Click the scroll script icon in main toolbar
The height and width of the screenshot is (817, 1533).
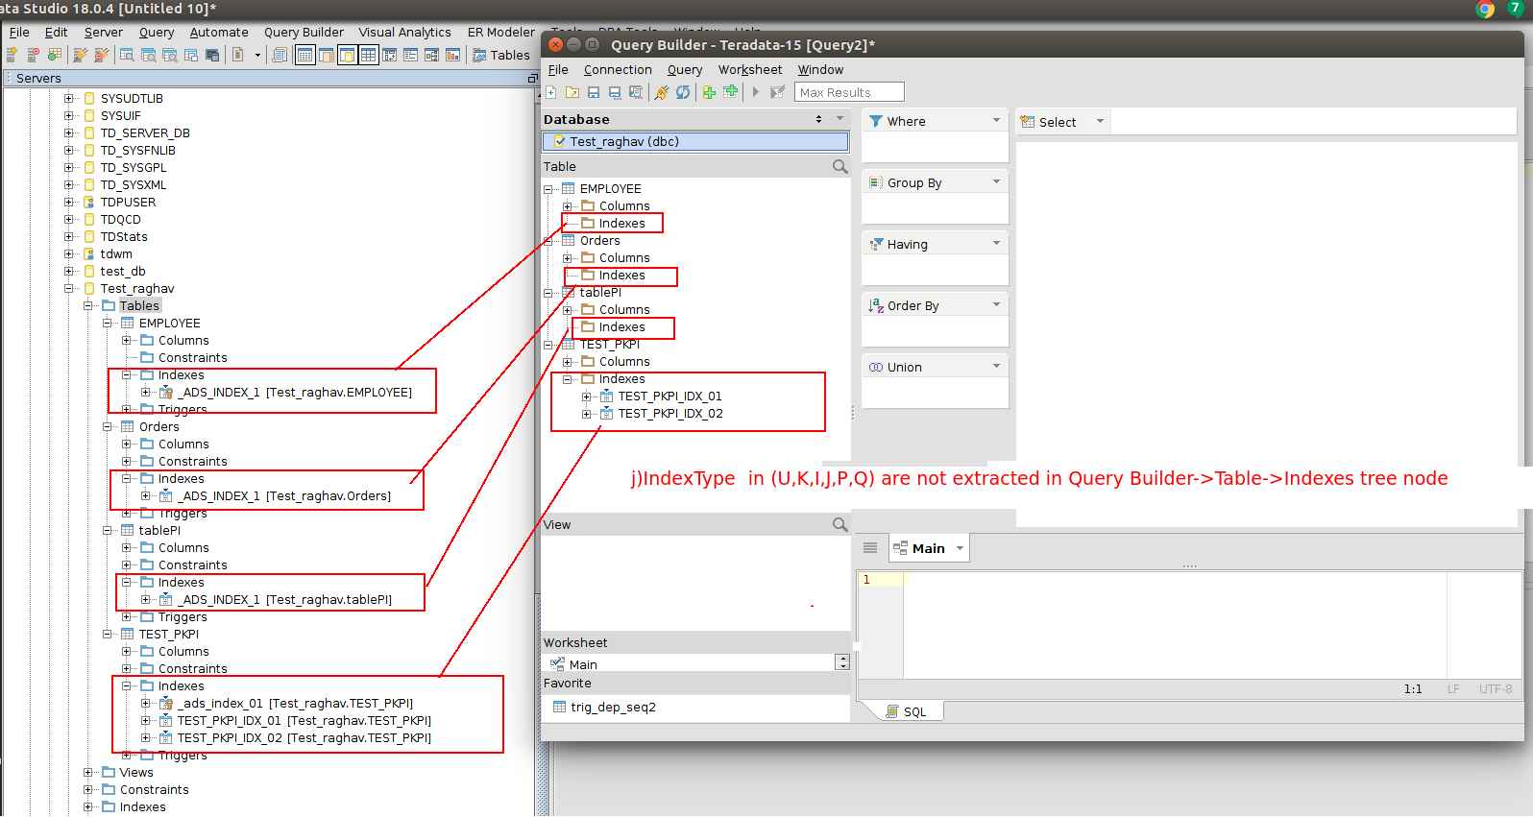(x=280, y=55)
